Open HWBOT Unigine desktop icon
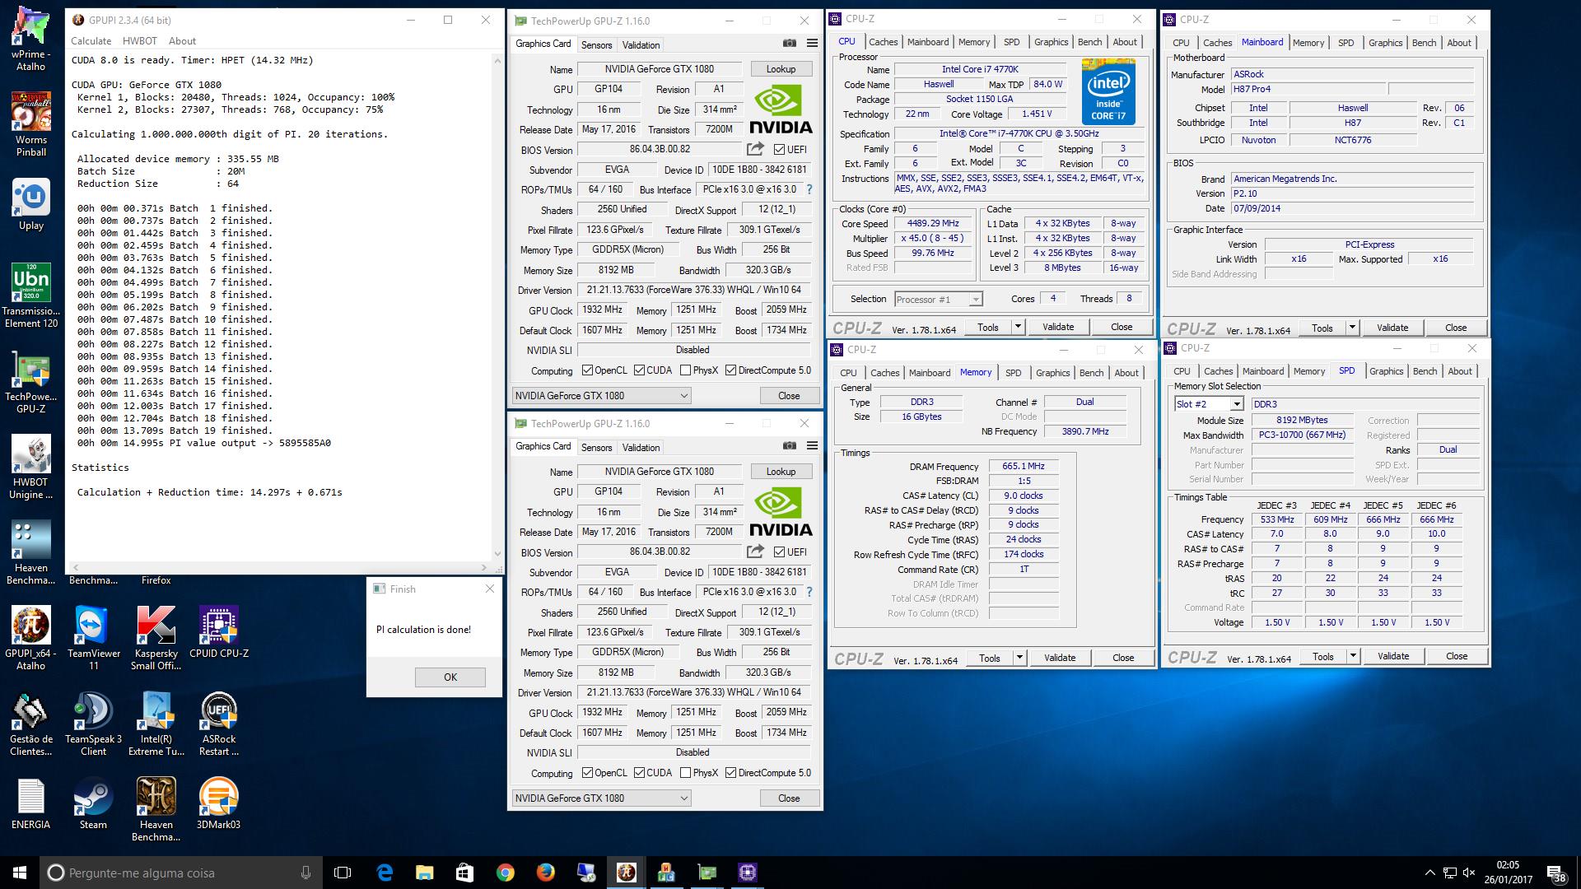The width and height of the screenshot is (1581, 889). click(x=30, y=468)
